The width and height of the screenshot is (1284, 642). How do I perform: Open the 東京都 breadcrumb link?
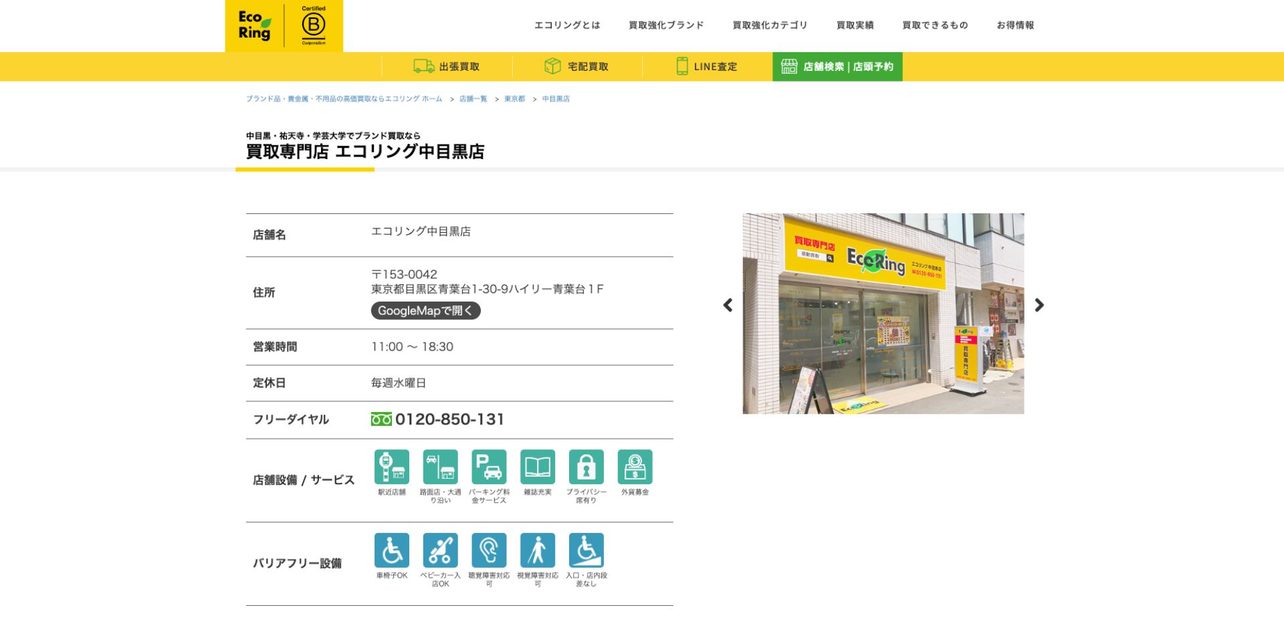514,99
